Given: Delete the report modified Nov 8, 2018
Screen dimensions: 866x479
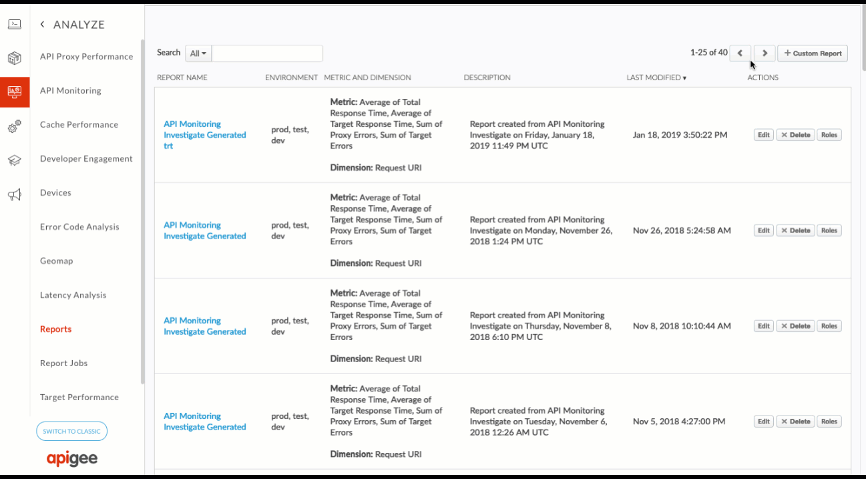Looking at the screenshot, I should point(795,326).
